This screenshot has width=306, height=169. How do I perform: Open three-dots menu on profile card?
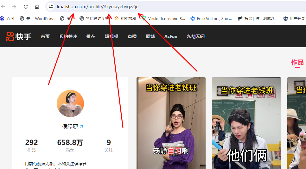tap(126, 82)
